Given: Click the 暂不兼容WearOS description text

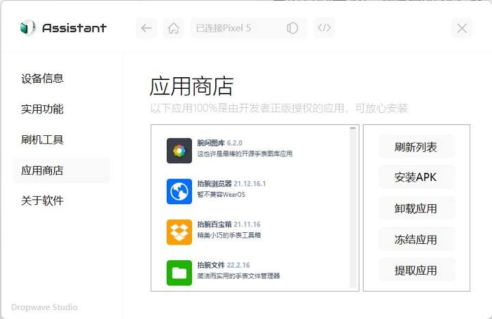Looking at the screenshot, I should (221, 195).
